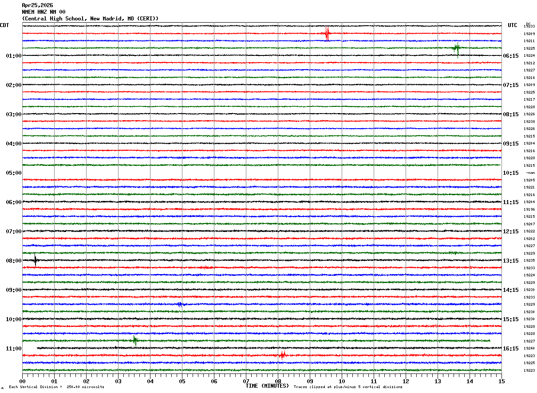The width and height of the screenshot is (537, 393).
Task: Click the 02:00 CDT hour label
Action: tap(14, 85)
